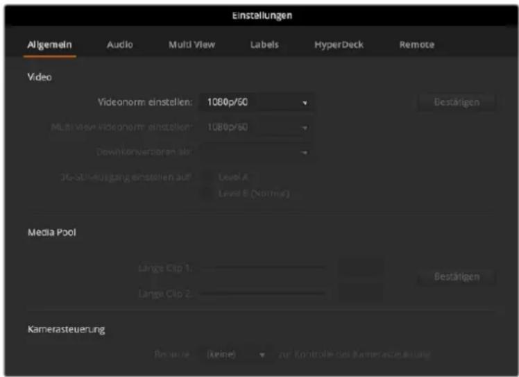519x377 pixels.
Task: Open the Audio tab
Action: tap(120, 44)
